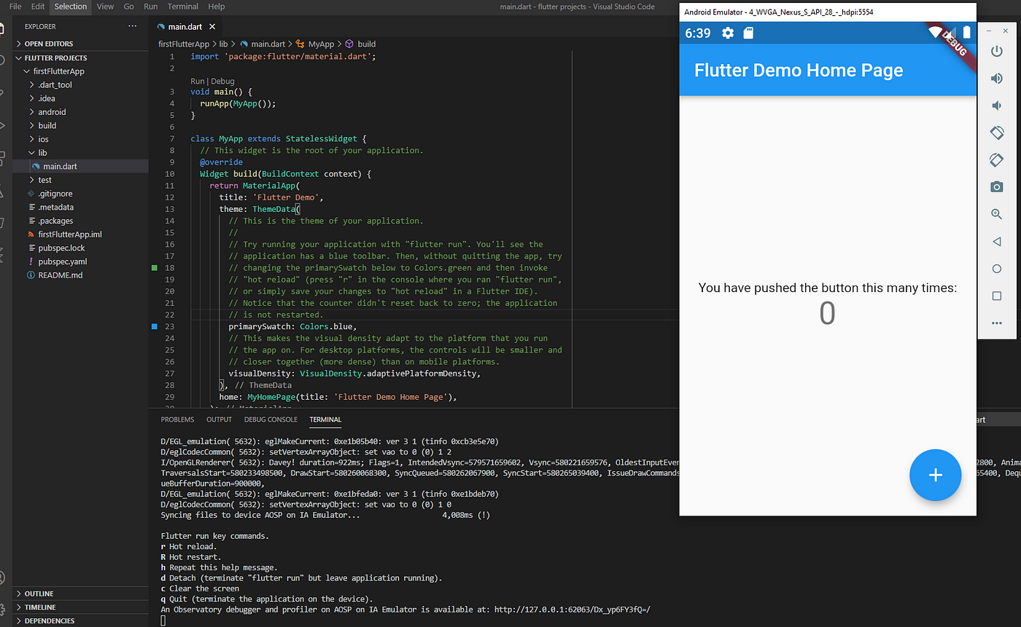Open the Help menu

point(217,6)
